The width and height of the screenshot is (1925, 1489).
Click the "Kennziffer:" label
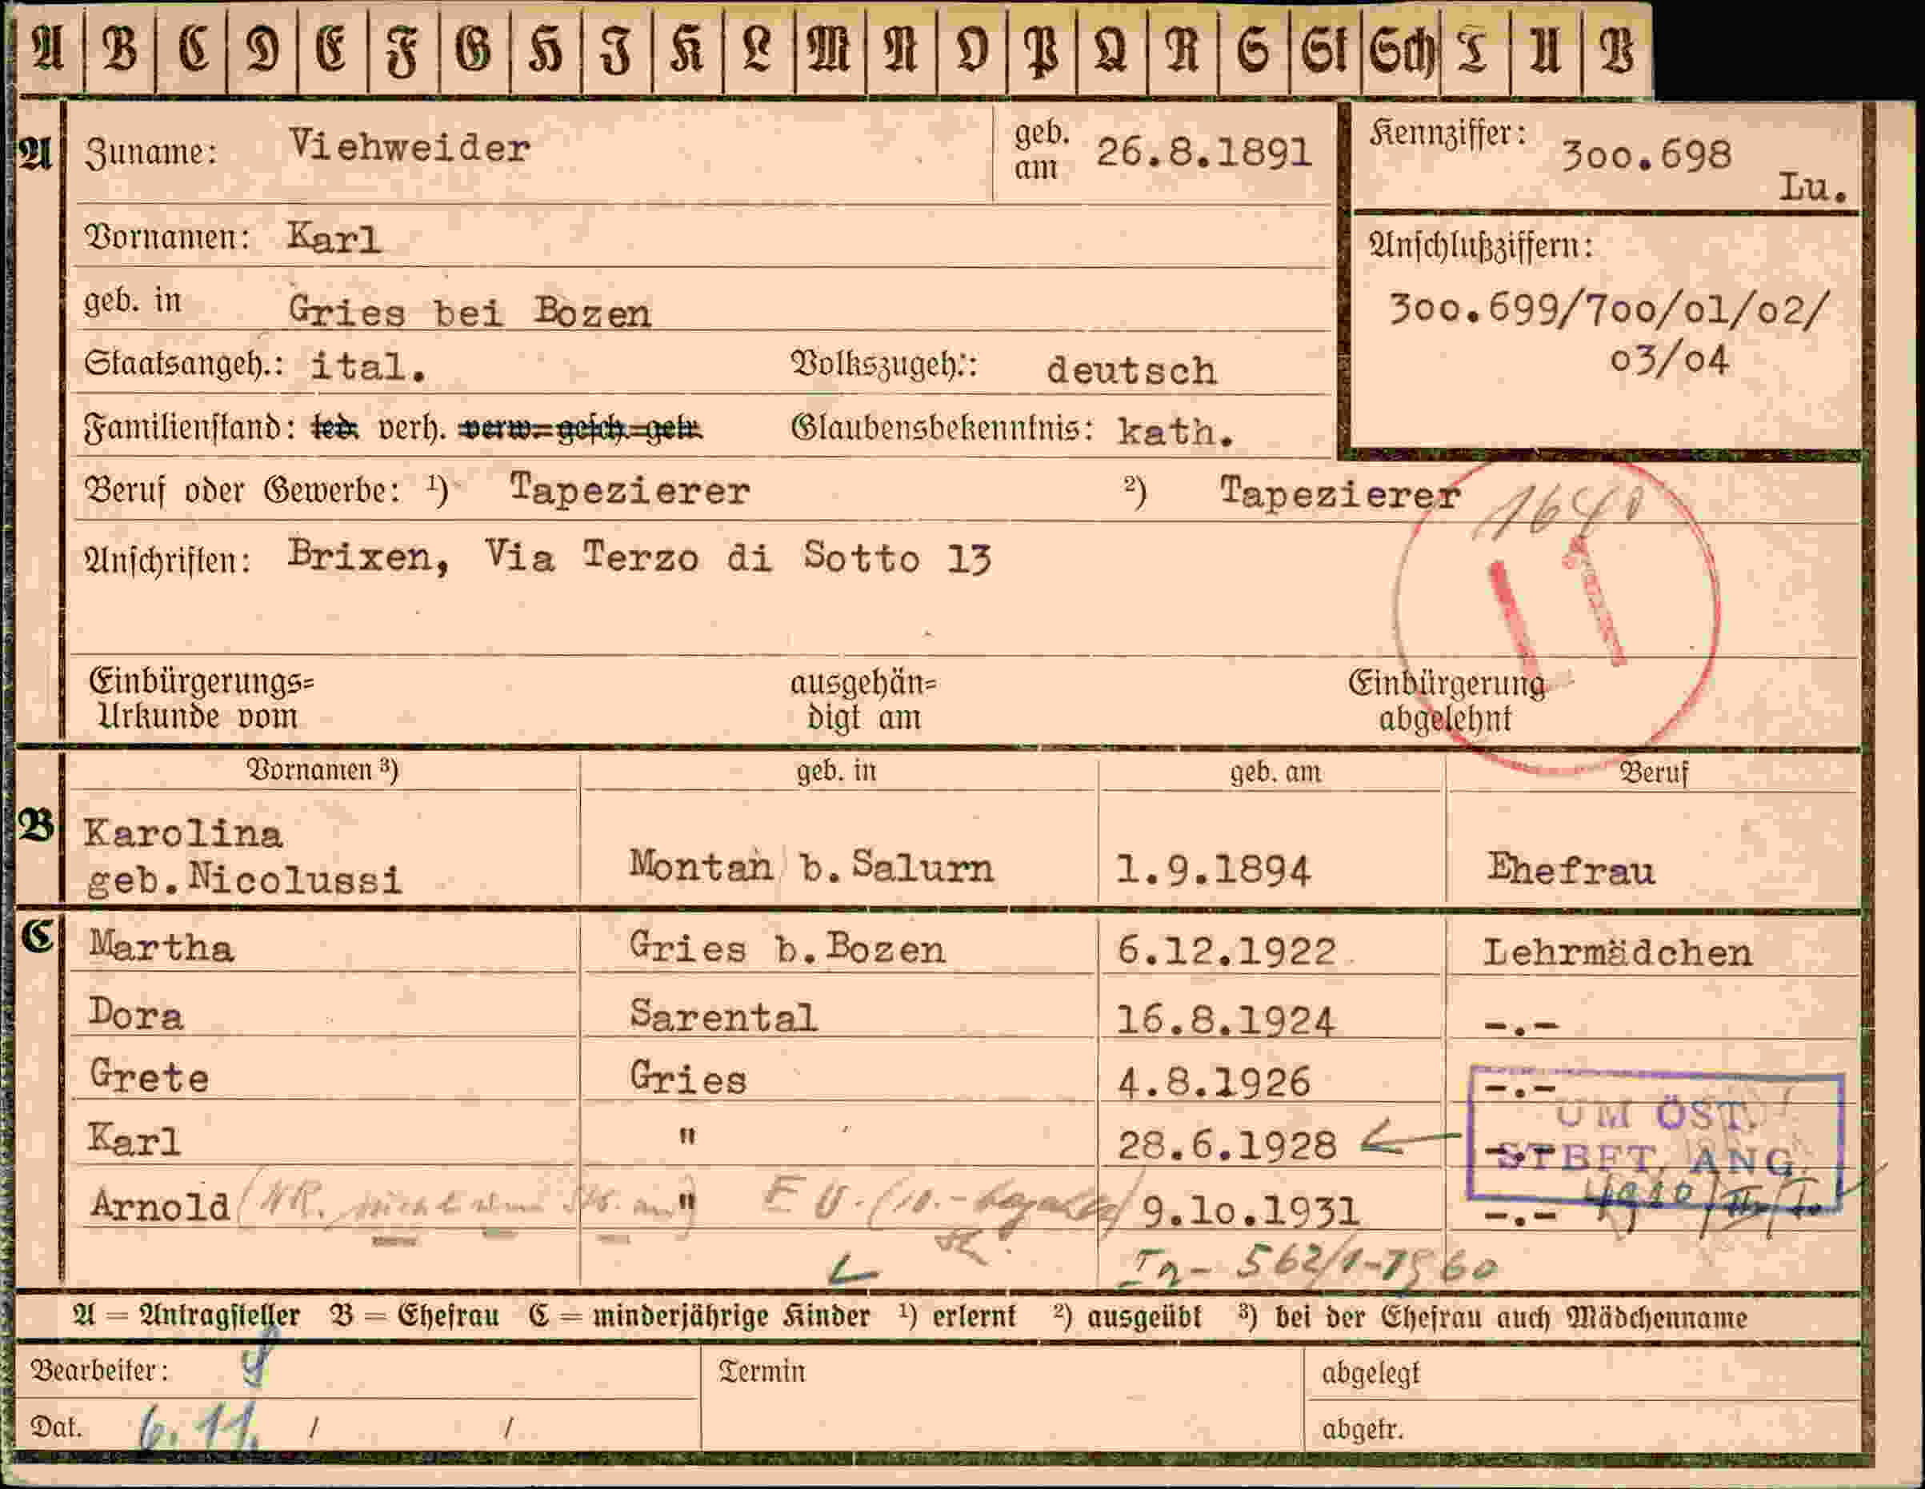pos(1447,134)
